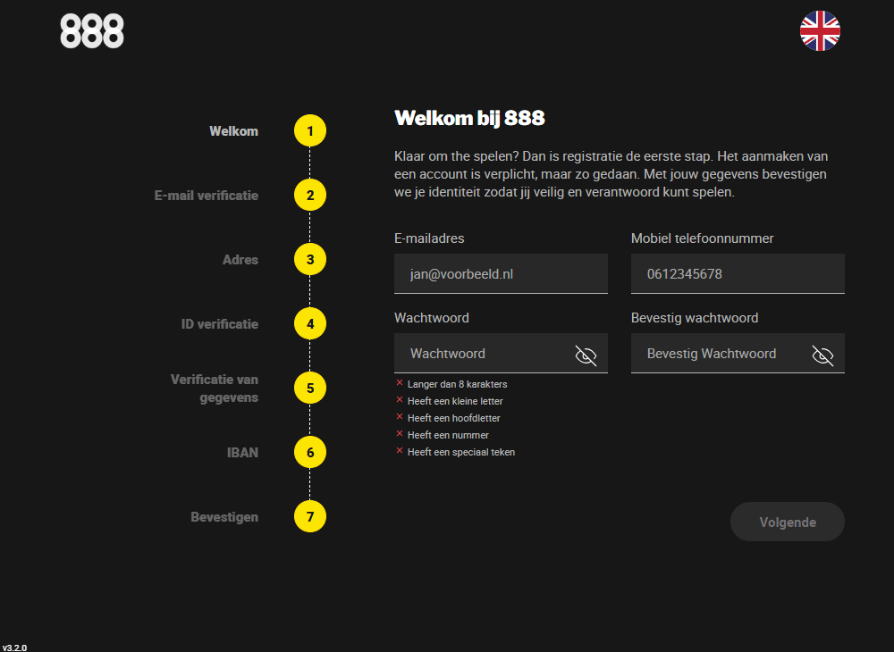Focus the Mobiel telefoonnummer input field

(738, 274)
